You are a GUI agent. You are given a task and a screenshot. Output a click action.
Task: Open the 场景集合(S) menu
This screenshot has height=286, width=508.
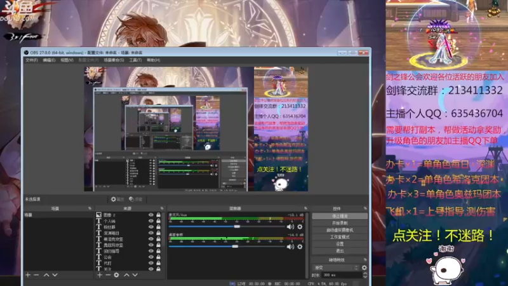pos(114,60)
